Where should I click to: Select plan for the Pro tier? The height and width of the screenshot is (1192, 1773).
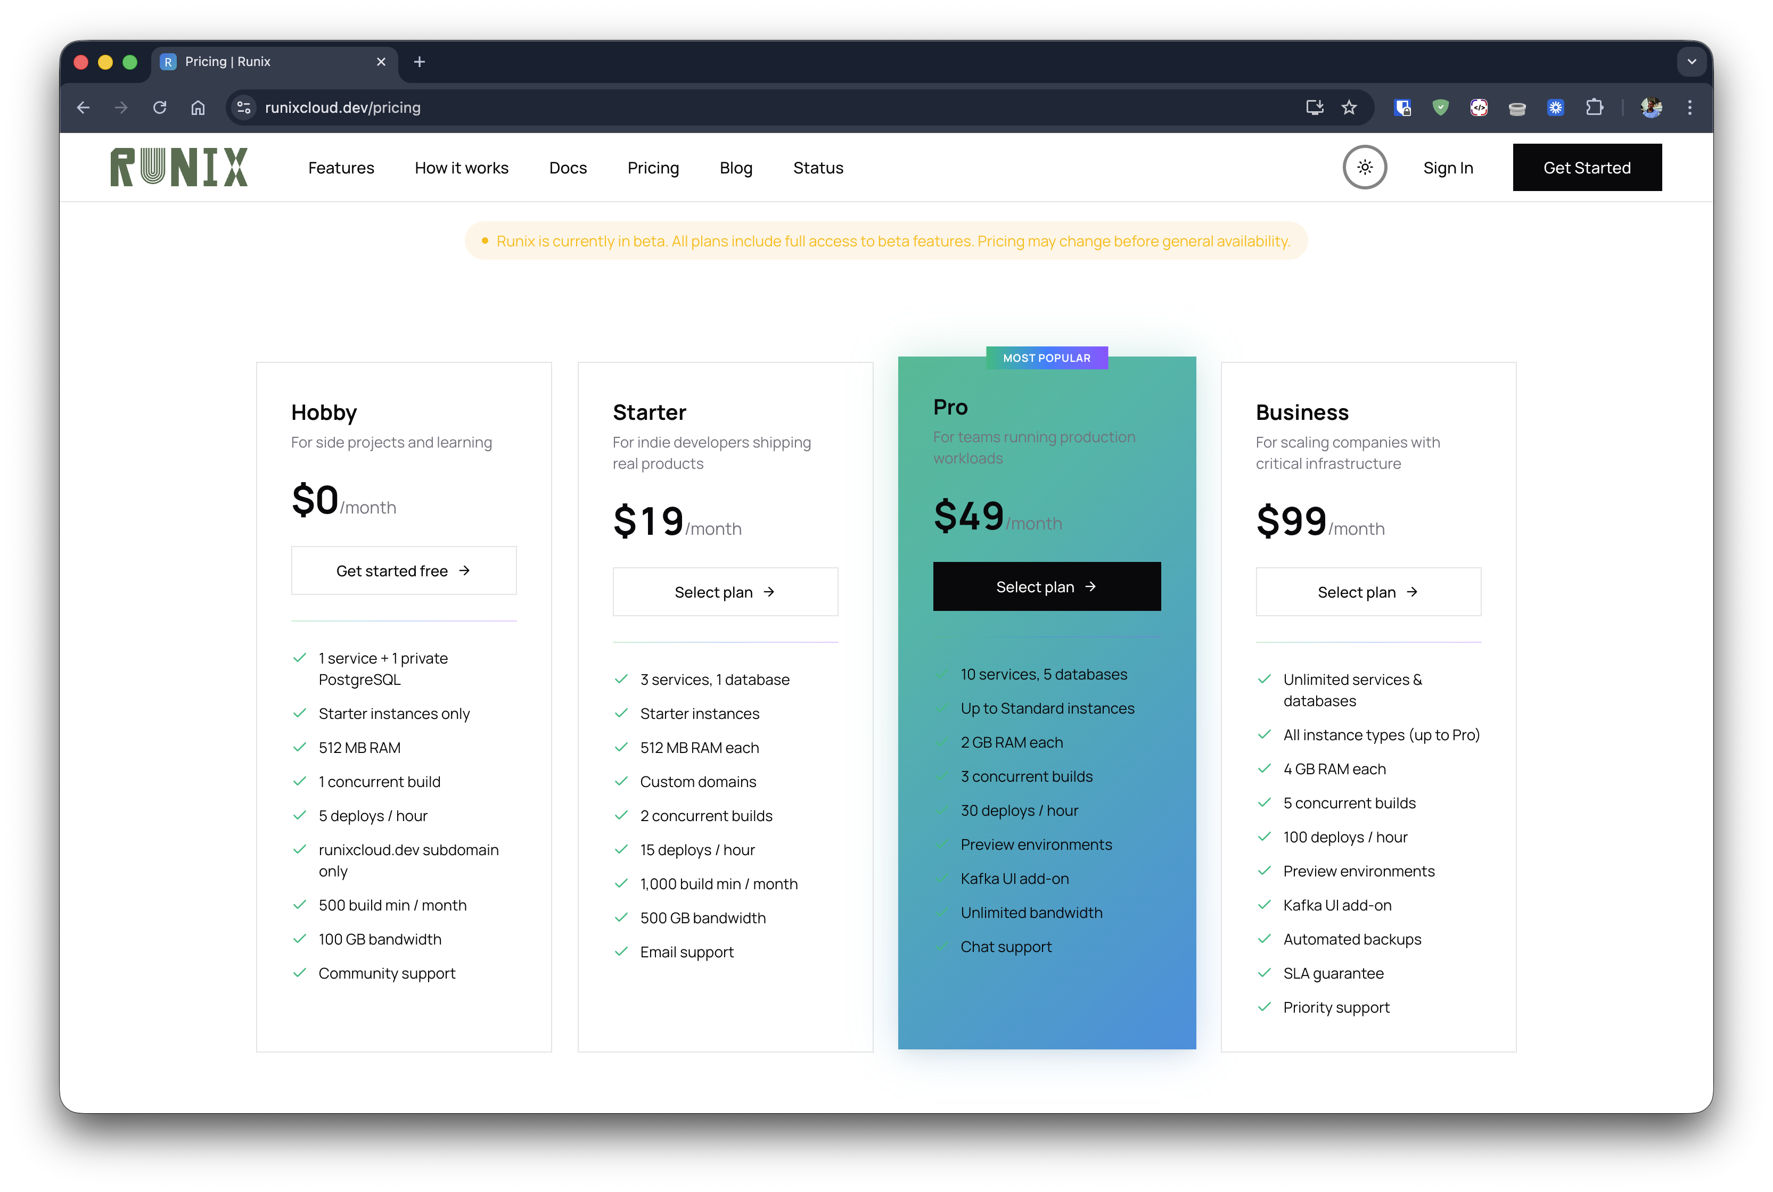click(x=1047, y=586)
